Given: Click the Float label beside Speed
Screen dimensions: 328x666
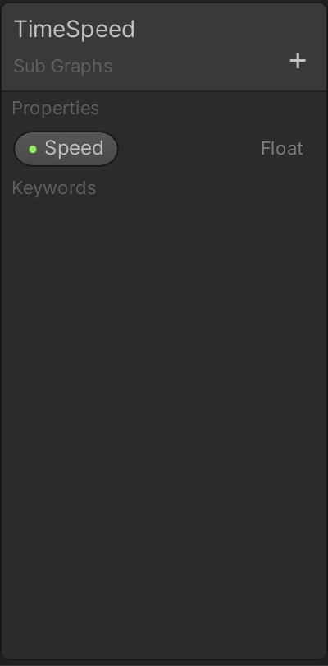Looking at the screenshot, I should point(282,149).
